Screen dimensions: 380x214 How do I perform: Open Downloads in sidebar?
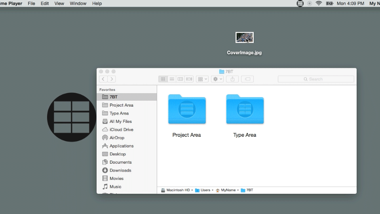[127, 170]
